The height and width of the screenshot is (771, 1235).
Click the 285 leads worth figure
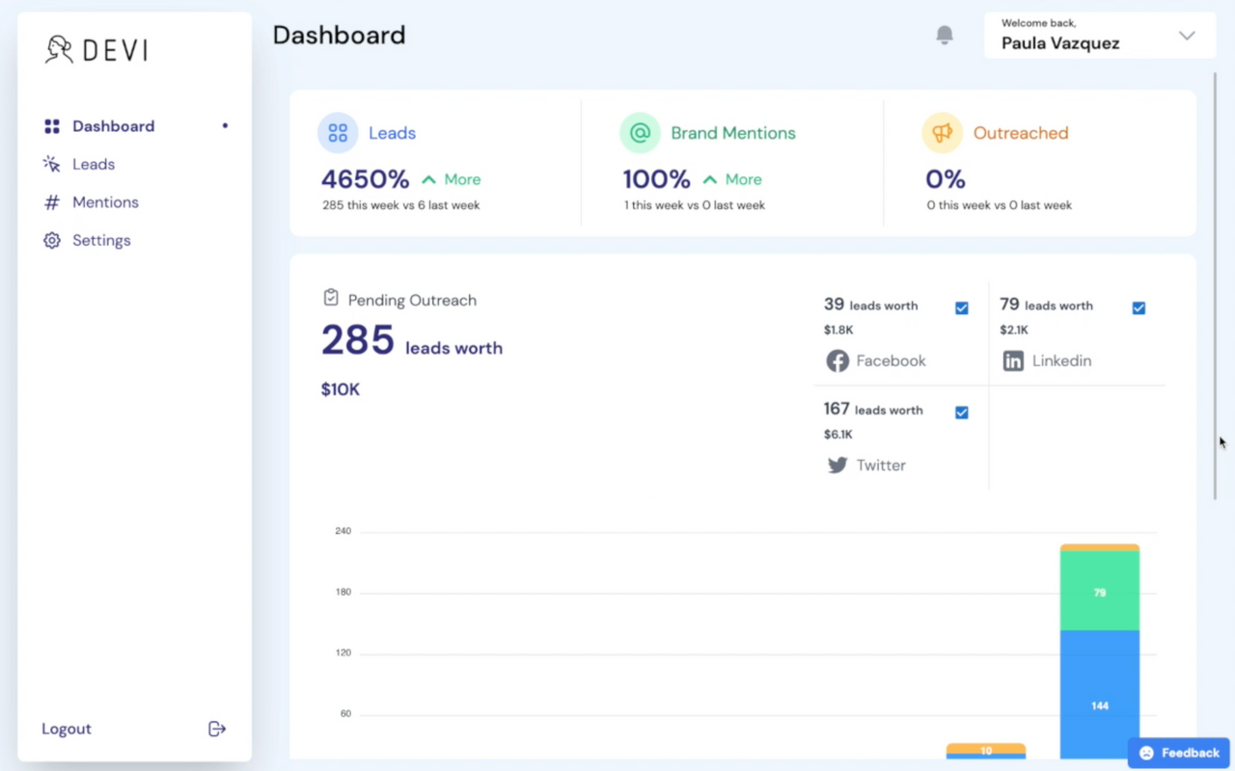412,340
